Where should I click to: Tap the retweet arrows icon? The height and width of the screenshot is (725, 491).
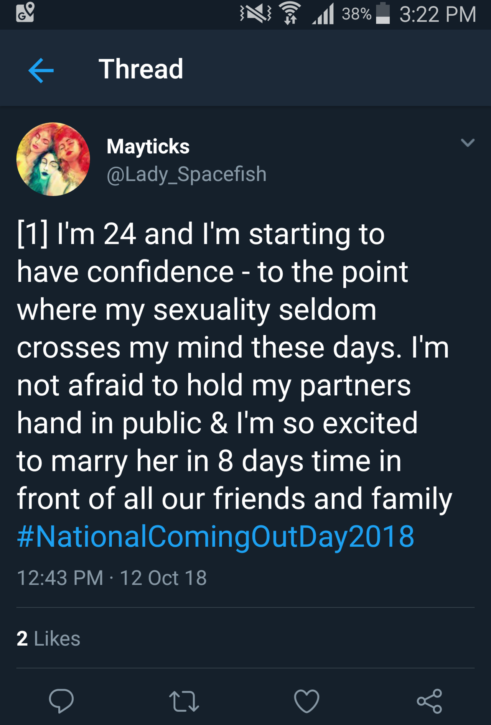(x=184, y=701)
